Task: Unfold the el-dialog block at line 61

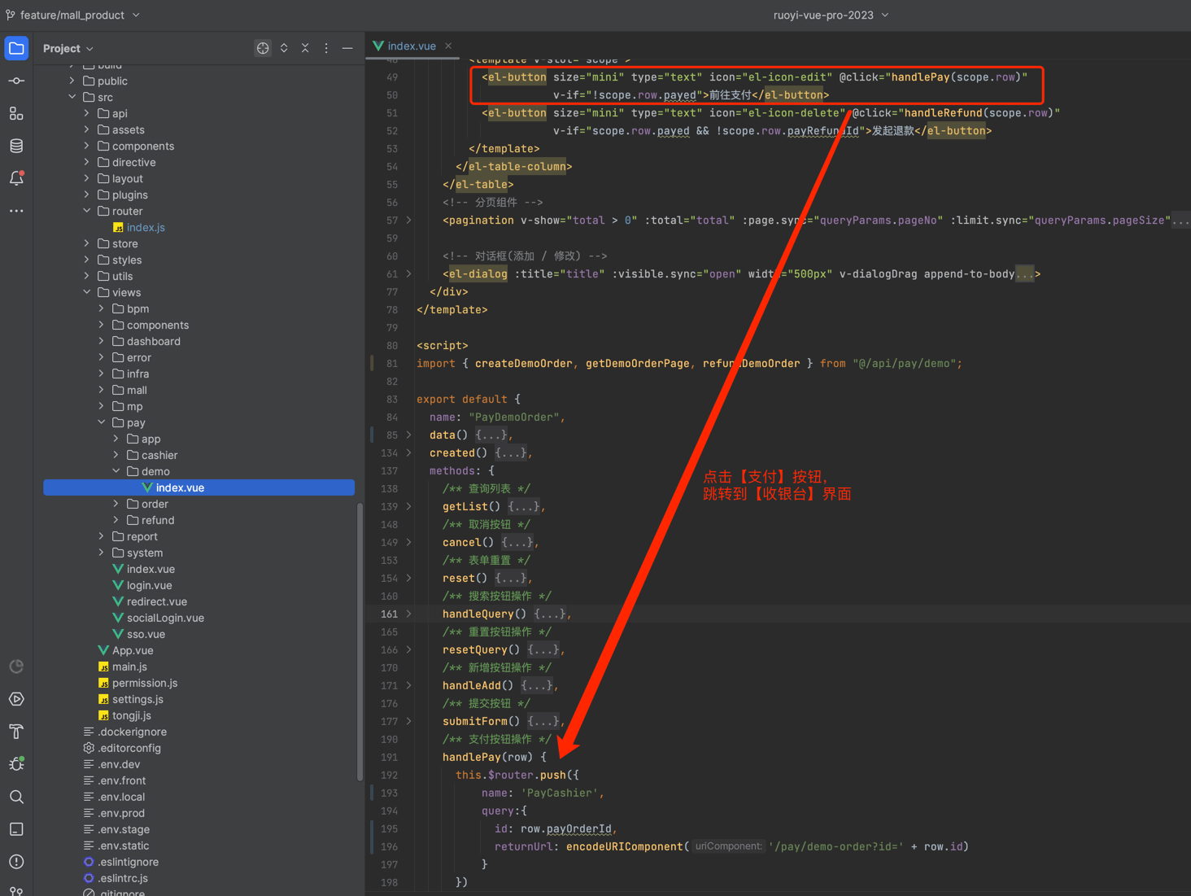Action: [409, 274]
